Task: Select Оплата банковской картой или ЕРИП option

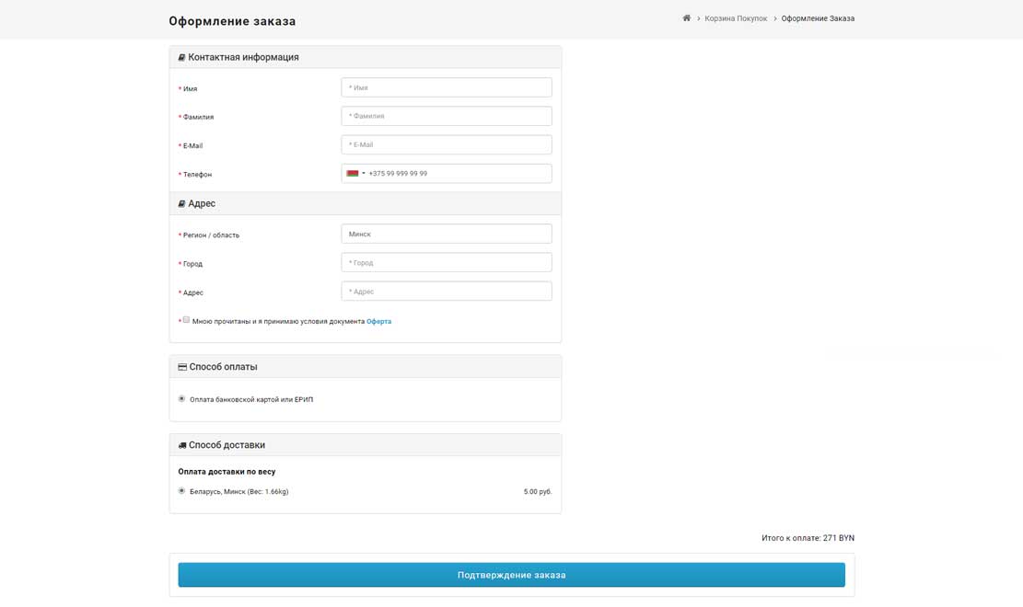Action: click(181, 399)
